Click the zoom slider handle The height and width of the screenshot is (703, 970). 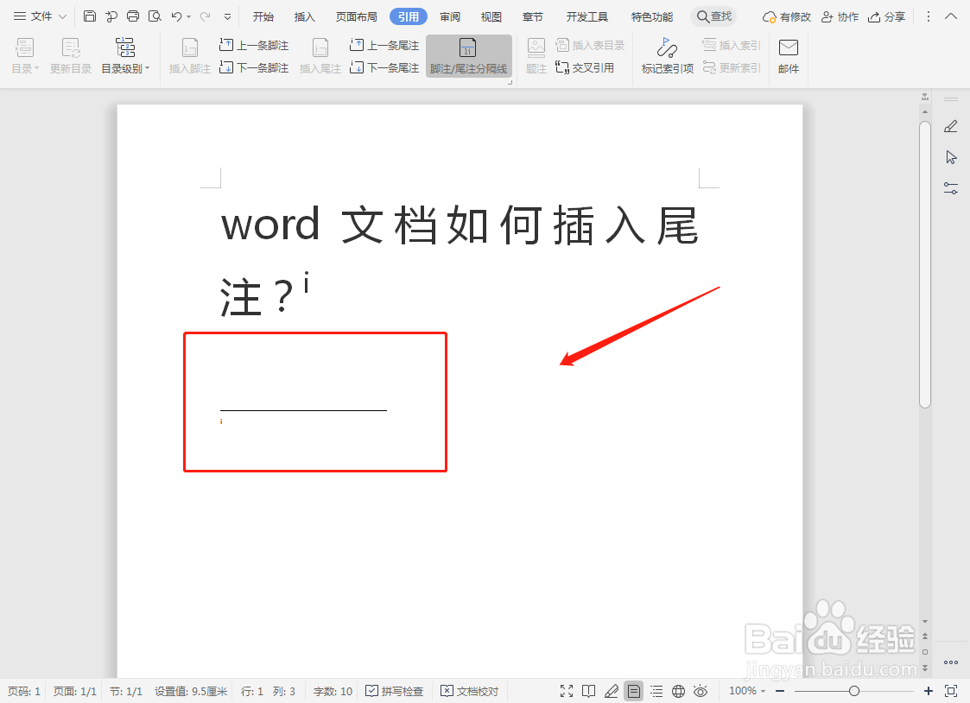pos(854,691)
